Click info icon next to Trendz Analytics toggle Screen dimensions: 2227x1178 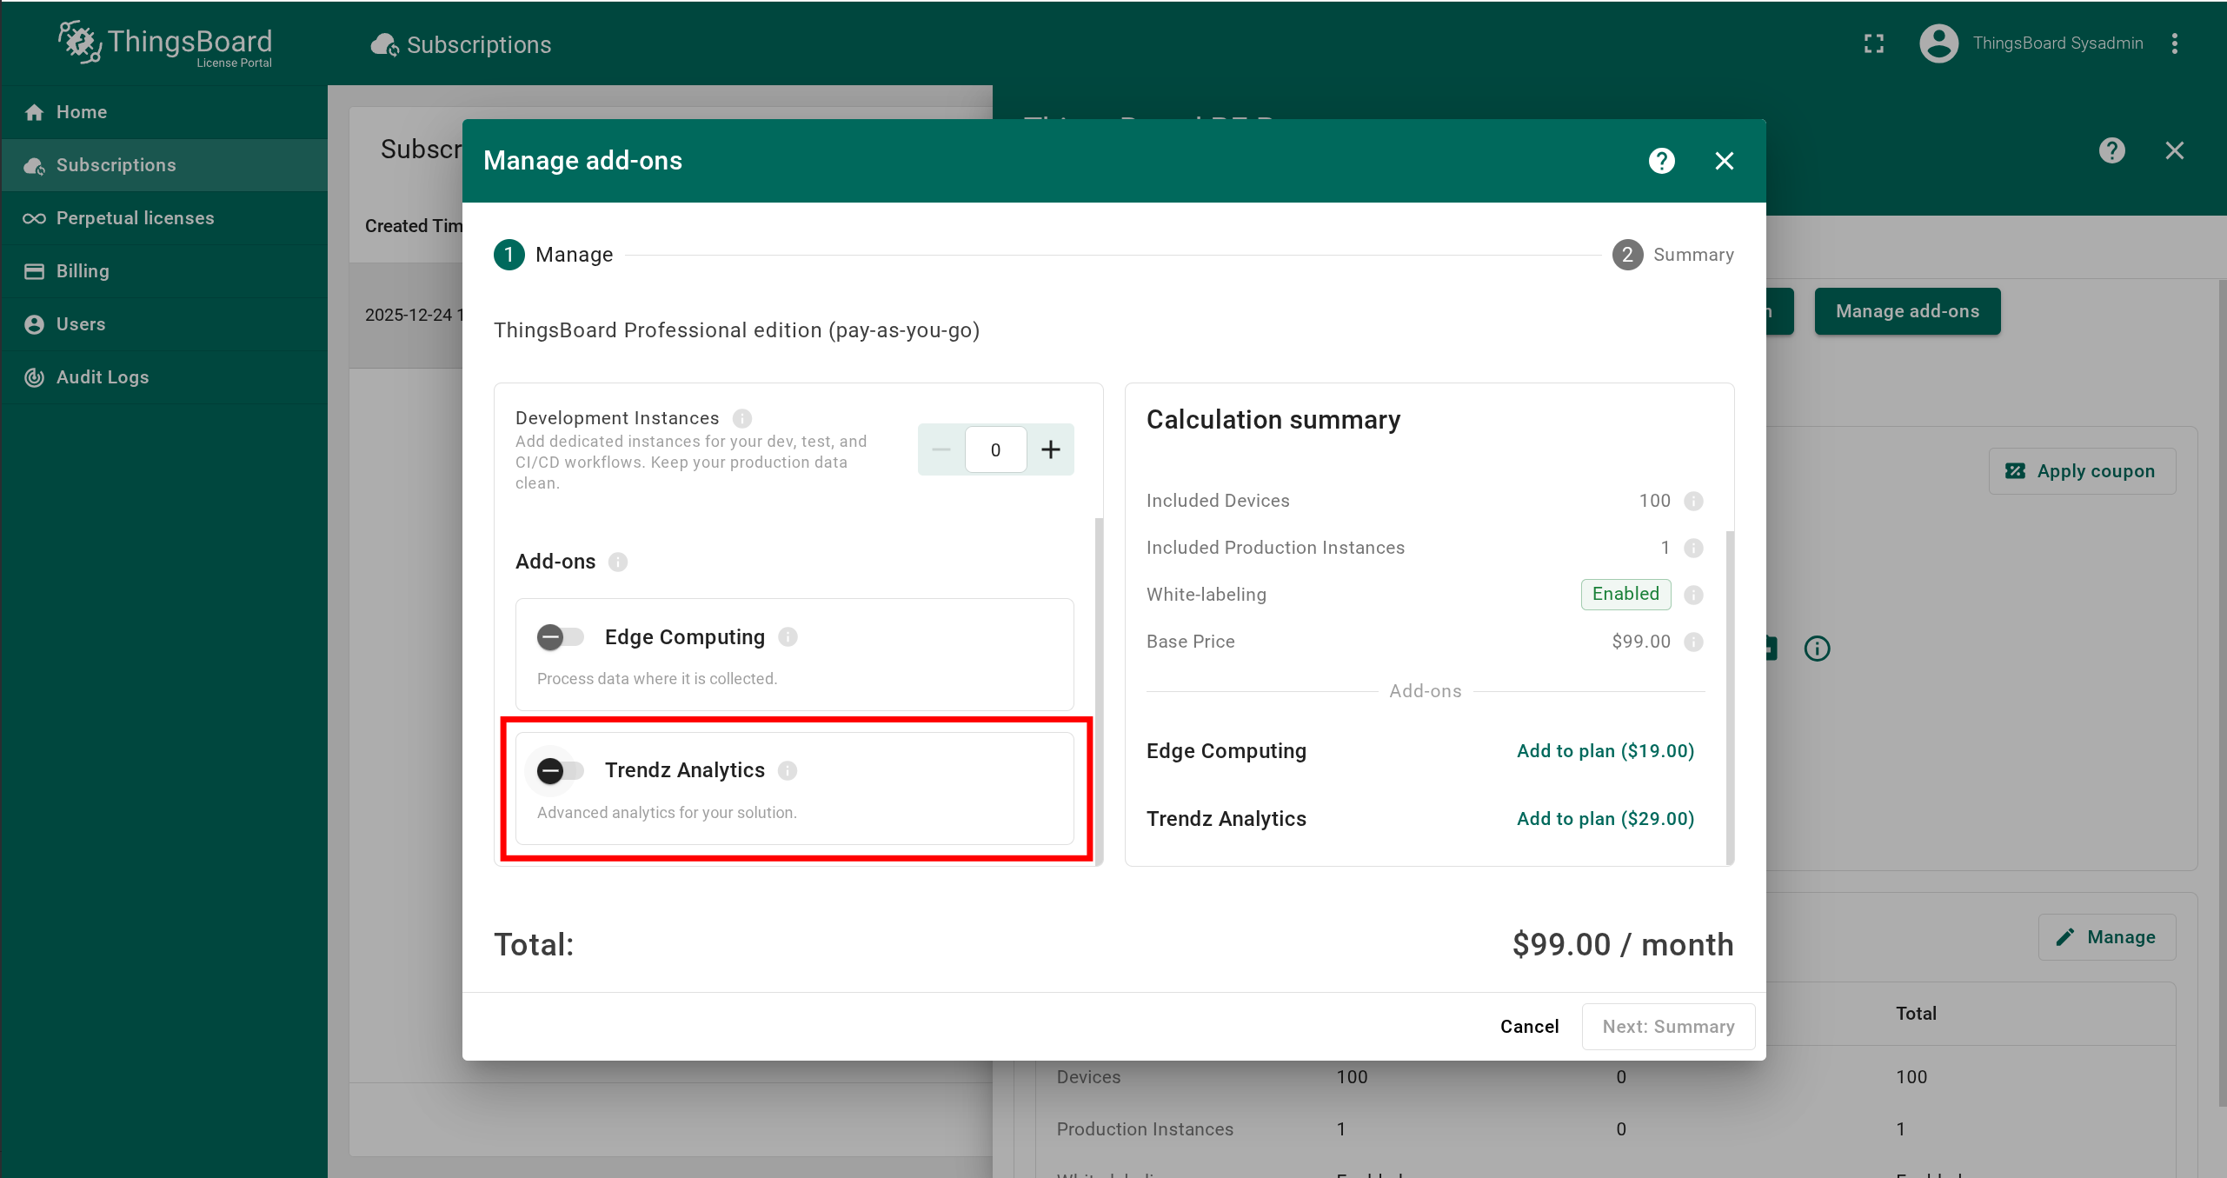pyautogui.click(x=788, y=770)
